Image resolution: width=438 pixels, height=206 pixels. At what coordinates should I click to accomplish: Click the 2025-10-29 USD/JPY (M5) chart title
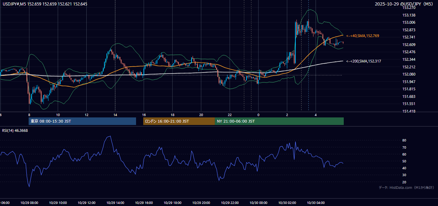point(404,4)
